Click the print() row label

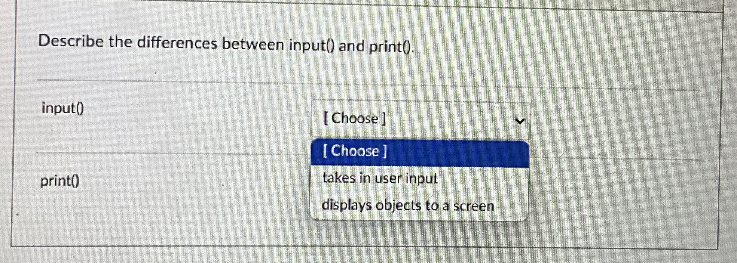(60, 182)
